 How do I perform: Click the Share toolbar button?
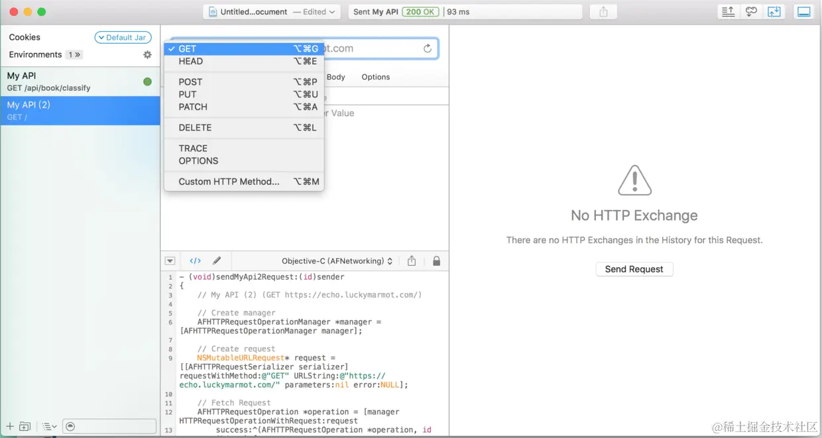[x=603, y=12]
